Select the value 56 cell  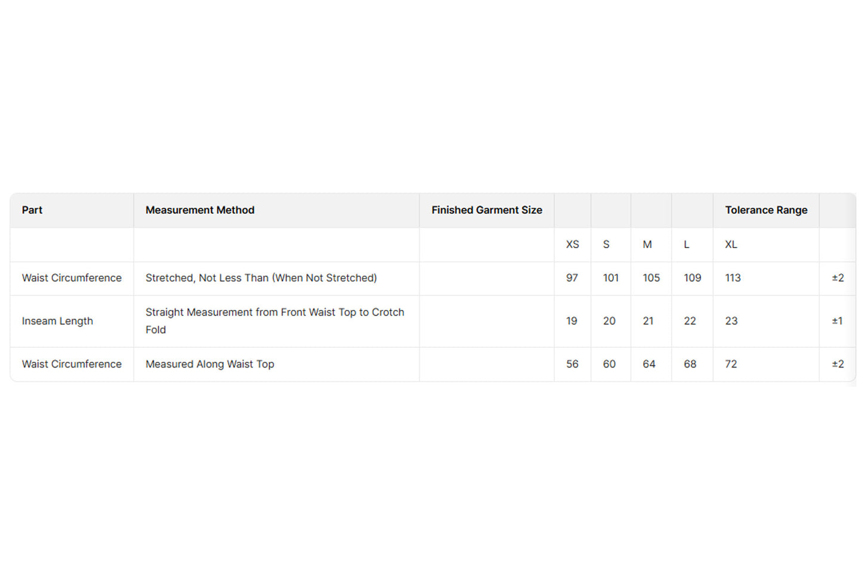click(572, 364)
